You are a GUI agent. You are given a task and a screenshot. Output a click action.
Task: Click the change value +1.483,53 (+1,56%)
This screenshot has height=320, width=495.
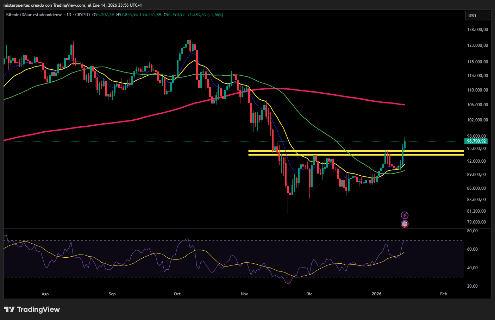click(x=205, y=15)
